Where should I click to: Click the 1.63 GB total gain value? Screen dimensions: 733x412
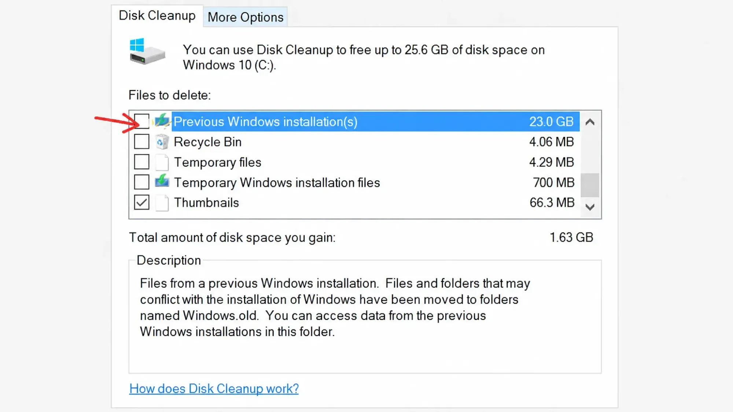click(x=571, y=237)
